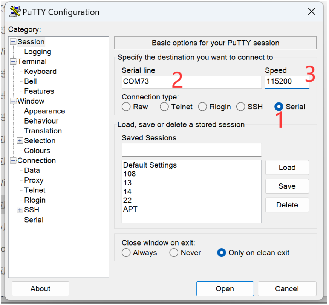Click the Cancel button
This screenshot has width=329, height=305.
point(287,289)
